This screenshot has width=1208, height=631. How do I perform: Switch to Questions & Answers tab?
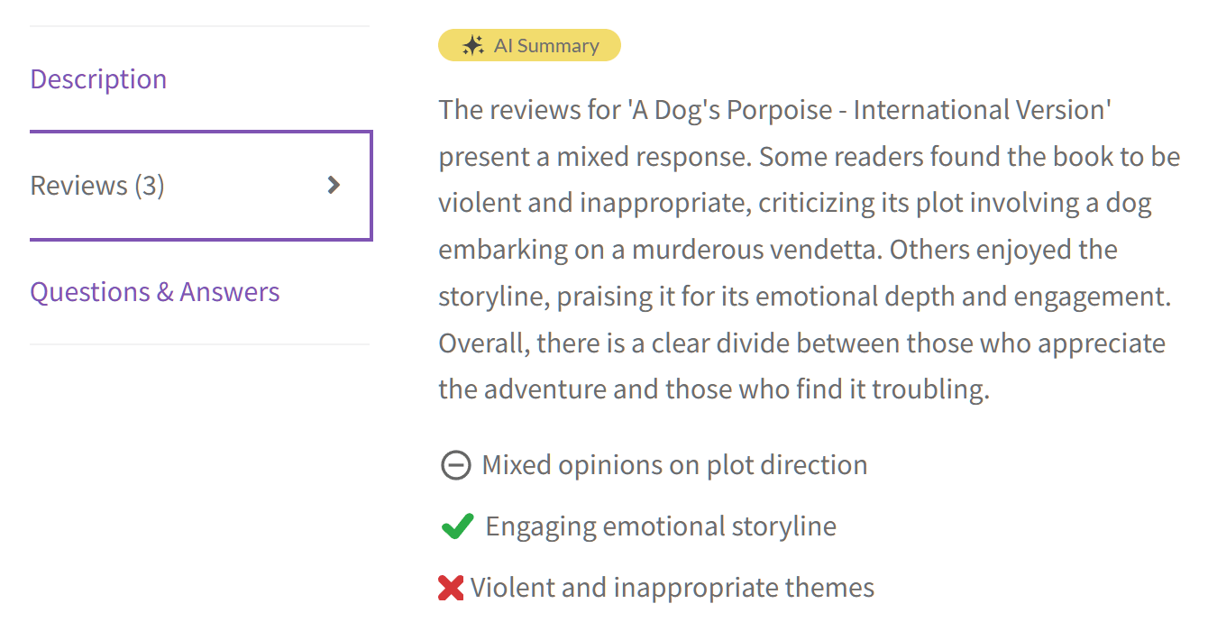pos(155,292)
